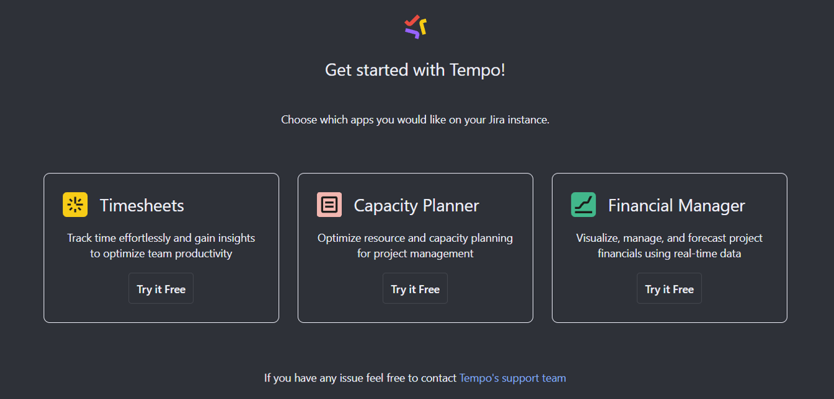
Task: Click Try it Free under Capacity Planner
Action: pyautogui.click(x=415, y=288)
